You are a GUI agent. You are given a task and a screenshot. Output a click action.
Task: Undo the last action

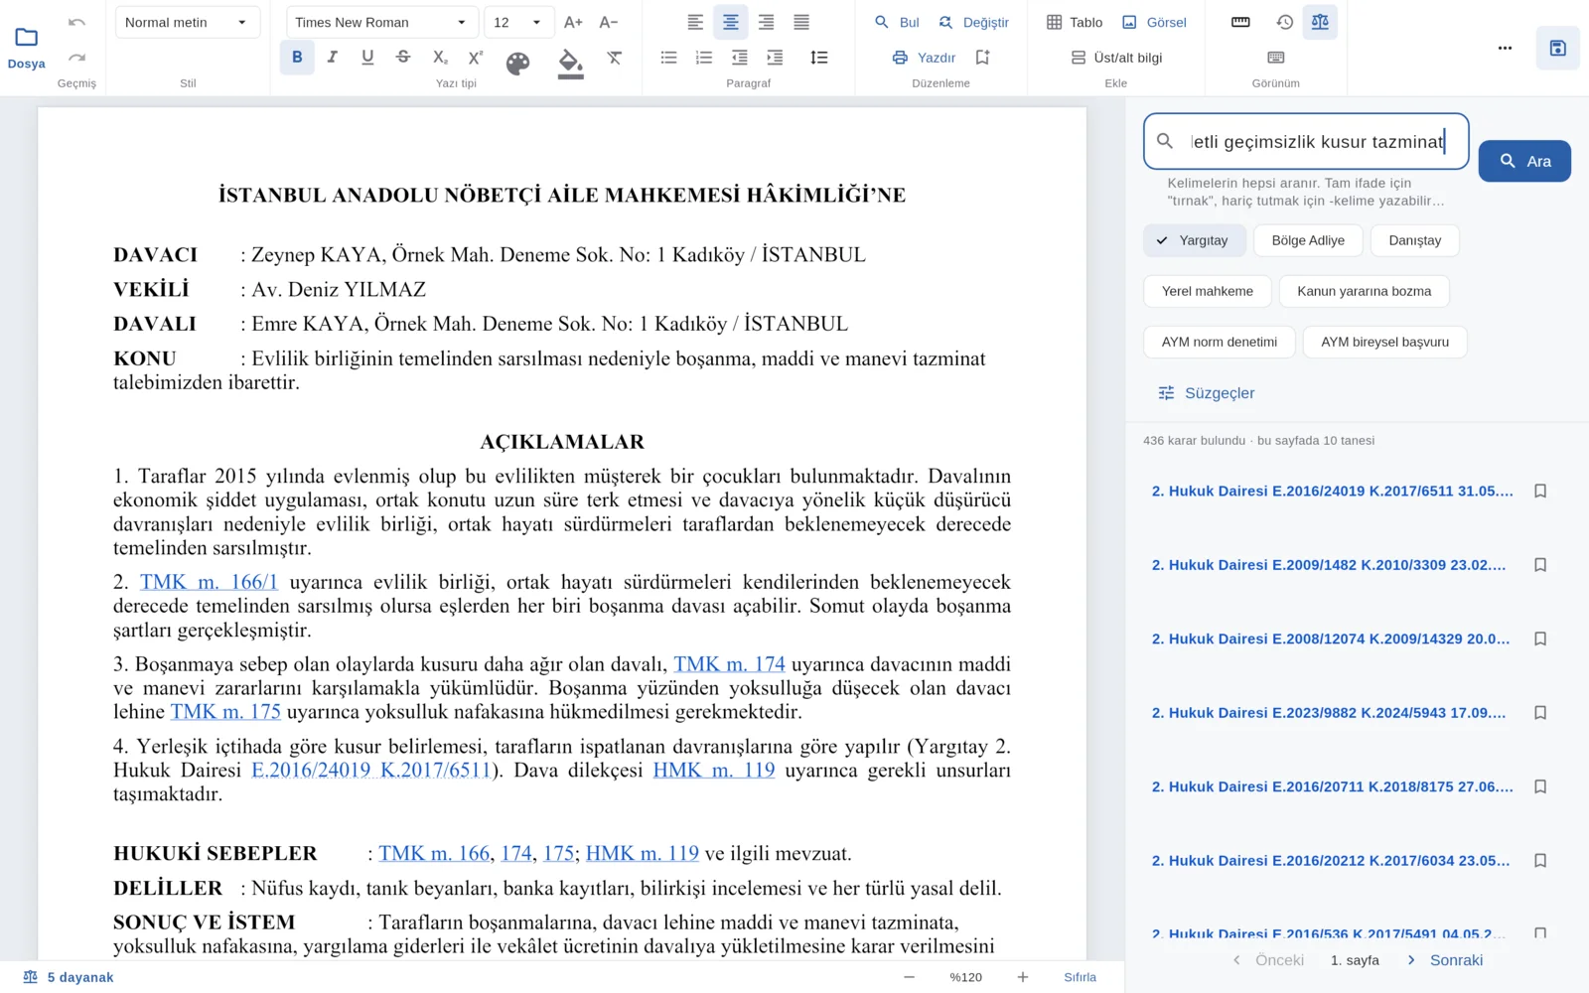[77, 22]
